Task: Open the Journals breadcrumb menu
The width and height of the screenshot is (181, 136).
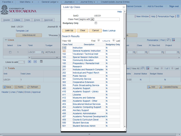Action: (x=69, y=2)
